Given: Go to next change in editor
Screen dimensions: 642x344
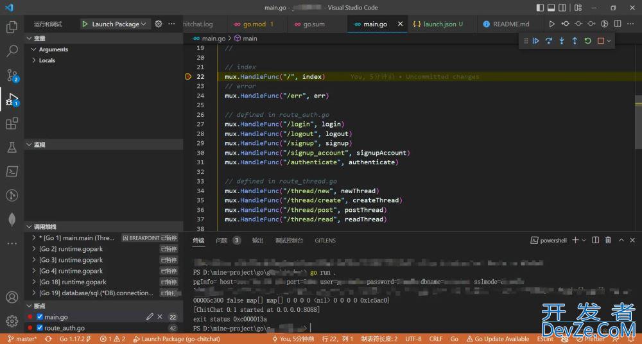Looking at the screenshot, I should point(591,24).
